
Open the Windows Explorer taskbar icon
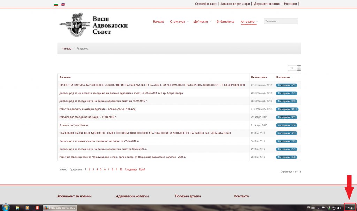[x=17, y=208]
